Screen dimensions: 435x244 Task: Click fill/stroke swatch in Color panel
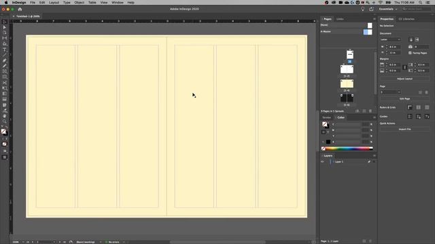pyautogui.click(x=325, y=125)
